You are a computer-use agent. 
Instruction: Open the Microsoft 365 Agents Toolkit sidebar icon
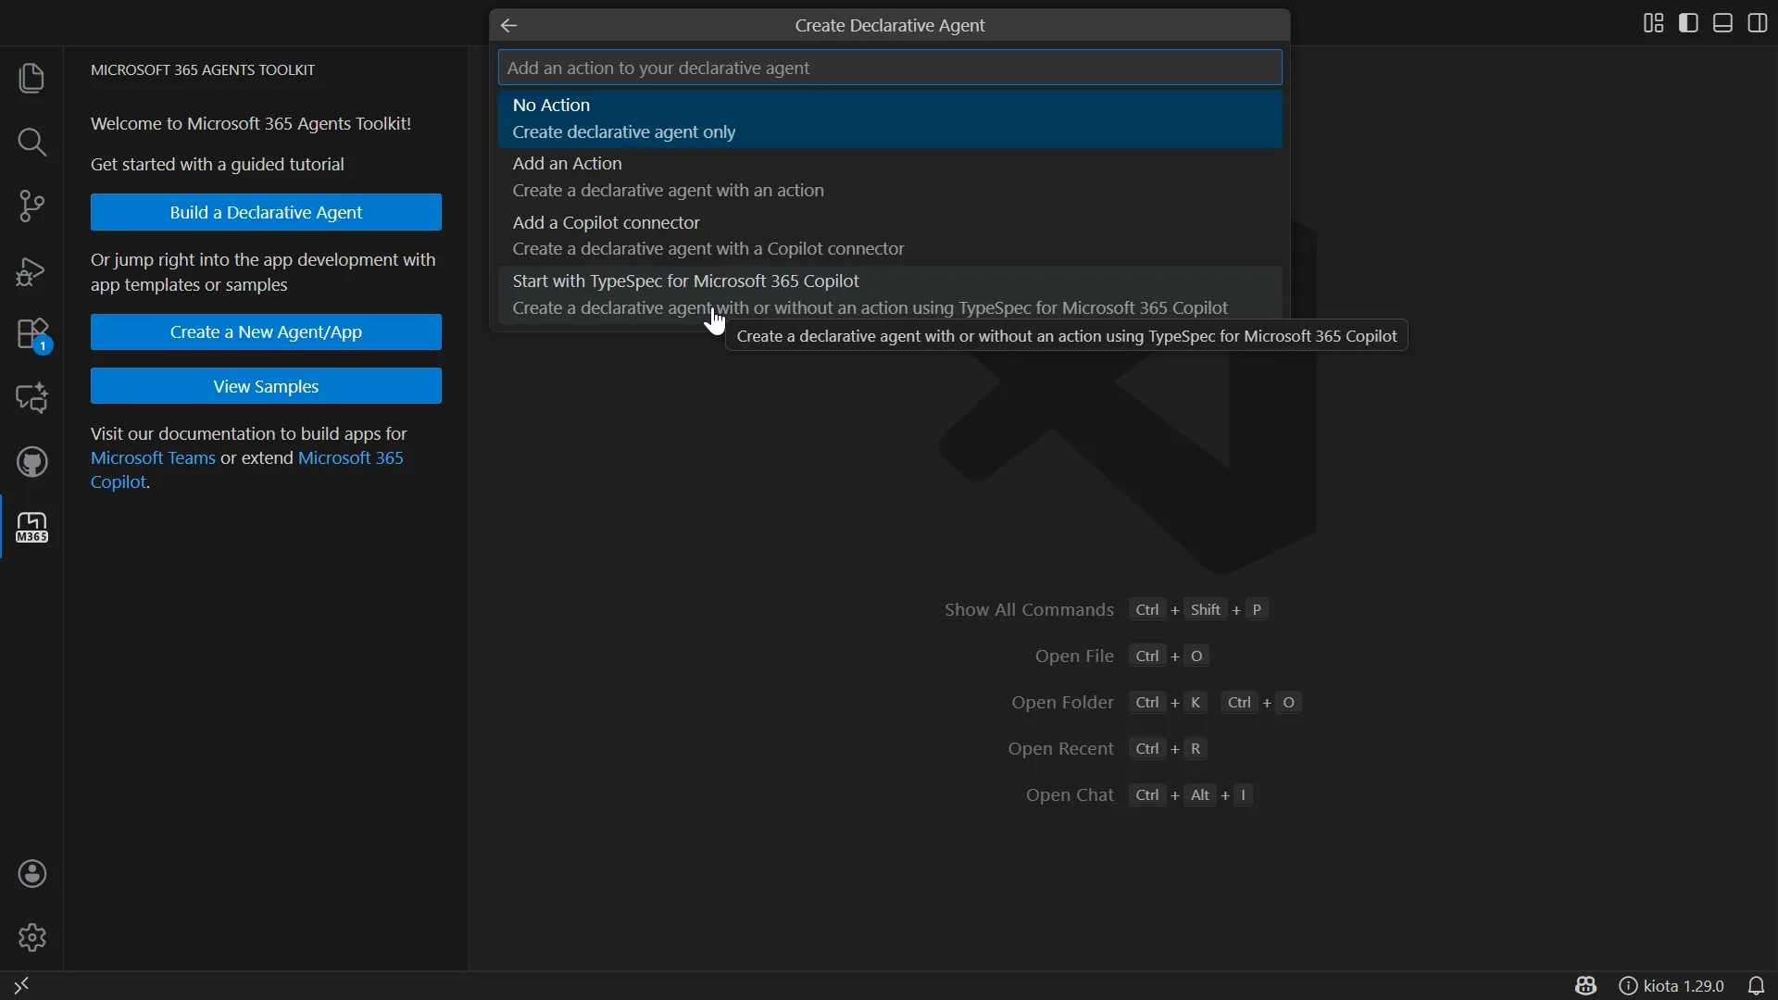point(31,526)
